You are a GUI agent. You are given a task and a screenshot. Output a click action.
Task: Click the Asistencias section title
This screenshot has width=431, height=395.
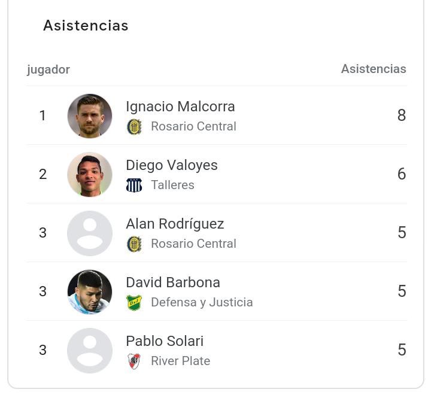click(86, 26)
